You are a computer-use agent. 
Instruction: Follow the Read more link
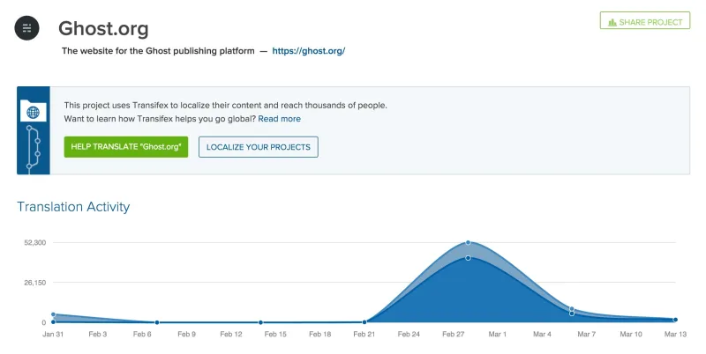click(279, 119)
